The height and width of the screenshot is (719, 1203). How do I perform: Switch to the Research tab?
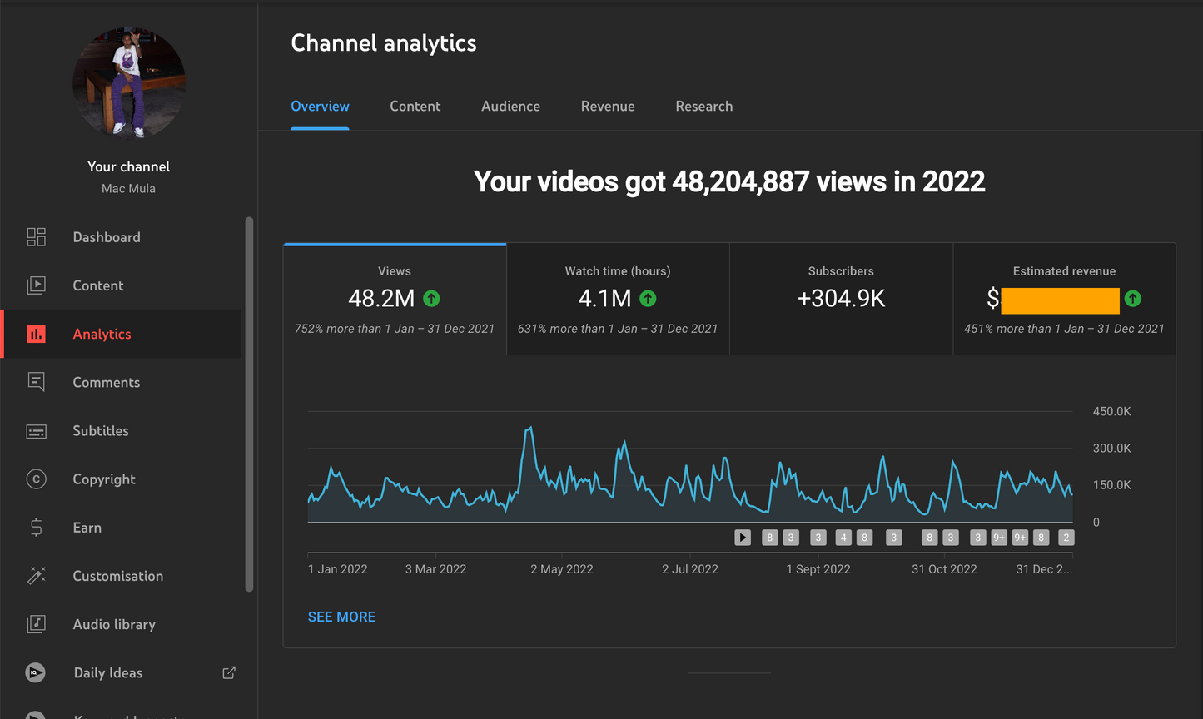click(704, 107)
